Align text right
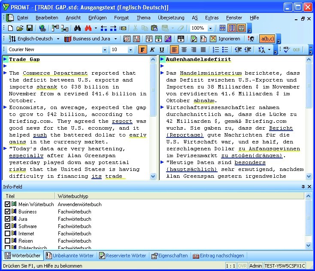The width and height of the screenshot is (315, 271). [x=194, y=49]
